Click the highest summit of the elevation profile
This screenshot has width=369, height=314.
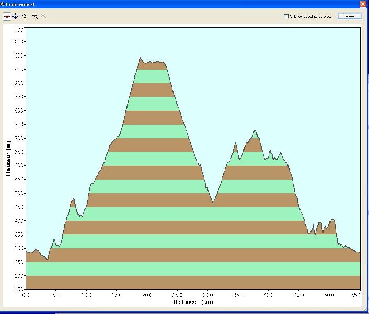click(x=140, y=58)
